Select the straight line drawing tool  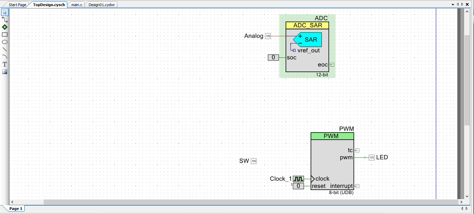tap(5, 49)
